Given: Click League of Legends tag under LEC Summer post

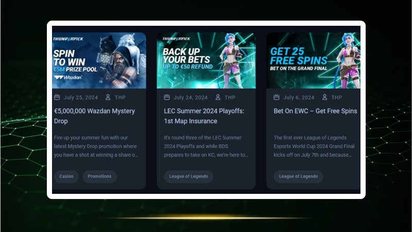Looking at the screenshot, I should 188,176.
